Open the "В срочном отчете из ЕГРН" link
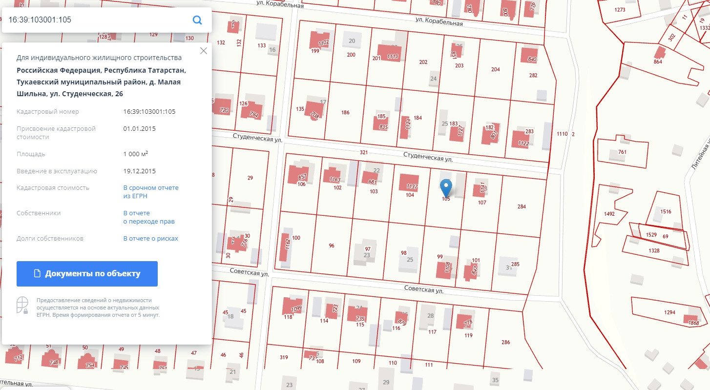710x390 pixels. (151, 192)
